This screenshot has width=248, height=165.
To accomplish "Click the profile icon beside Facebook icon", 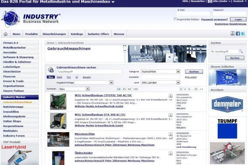I will 233,33.
